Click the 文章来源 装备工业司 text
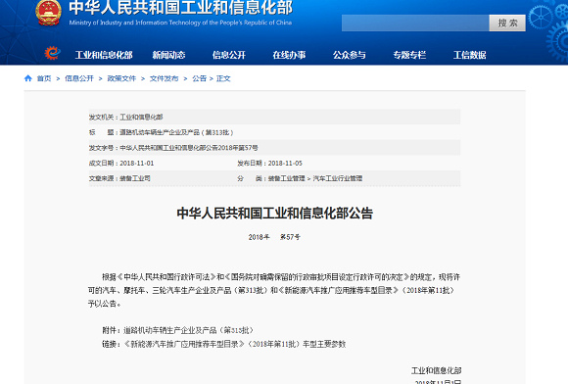The image size is (568, 384). [119, 178]
